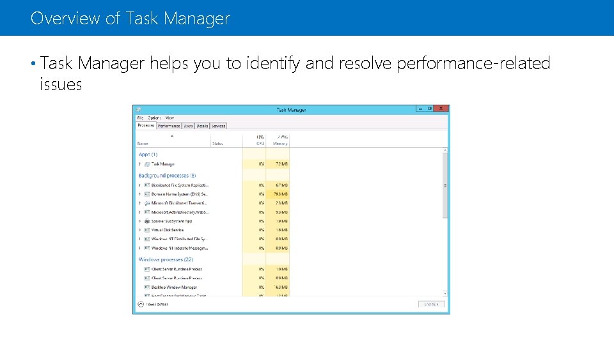Click the Spooler SubSystem App printer icon

click(x=147, y=221)
